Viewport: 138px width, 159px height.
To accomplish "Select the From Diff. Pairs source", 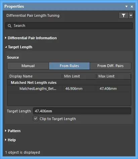I will 110,66.
